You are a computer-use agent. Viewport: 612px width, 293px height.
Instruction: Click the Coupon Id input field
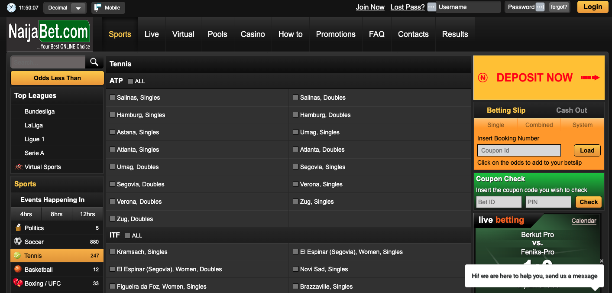(519, 150)
